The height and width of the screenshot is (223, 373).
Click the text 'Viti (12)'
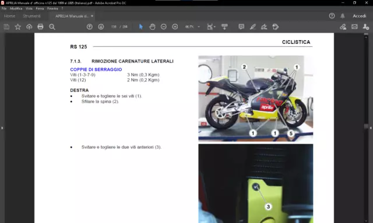click(x=78, y=80)
